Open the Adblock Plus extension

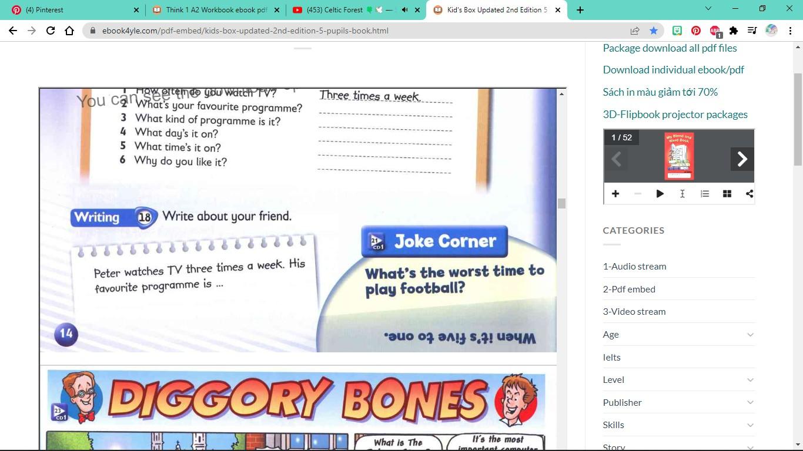[x=715, y=31]
